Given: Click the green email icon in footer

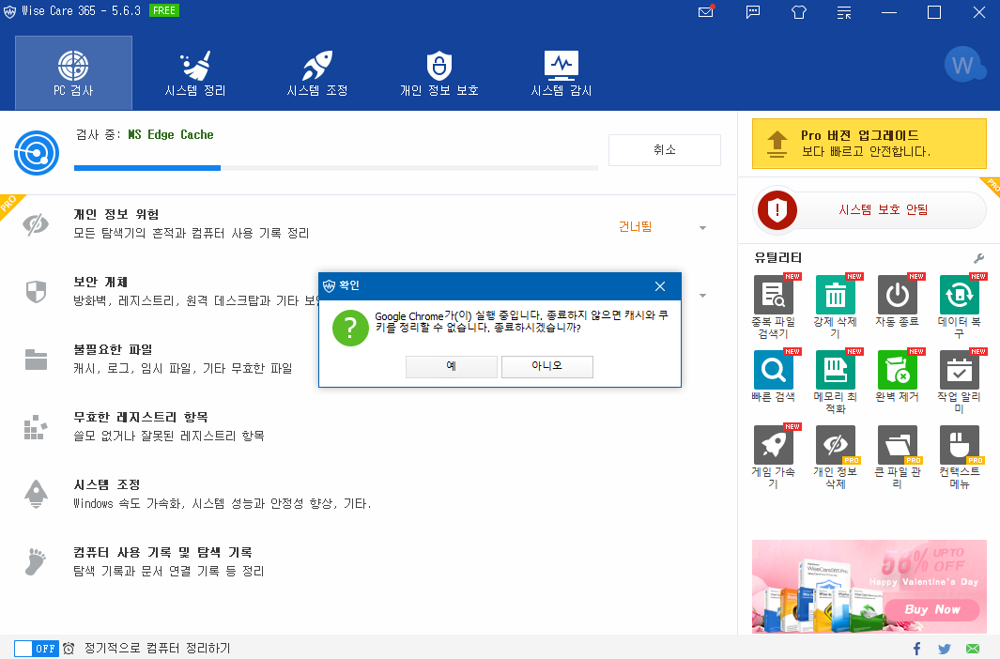Looking at the screenshot, I should [x=973, y=649].
